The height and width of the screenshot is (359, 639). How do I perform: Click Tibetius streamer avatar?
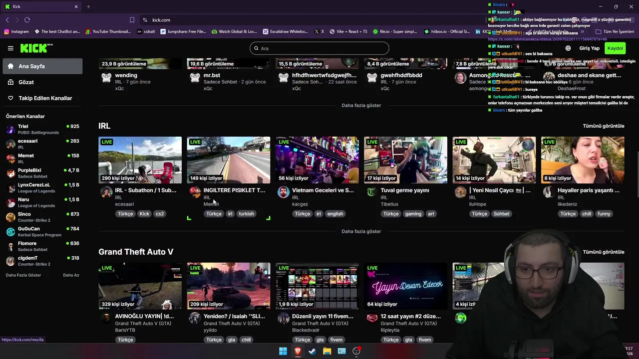tap(371, 192)
